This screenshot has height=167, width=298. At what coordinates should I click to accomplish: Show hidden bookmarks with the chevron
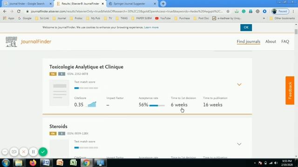click(x=264, y=18)
